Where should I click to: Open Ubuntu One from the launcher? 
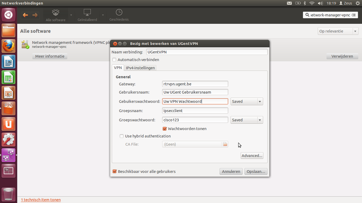8,124
